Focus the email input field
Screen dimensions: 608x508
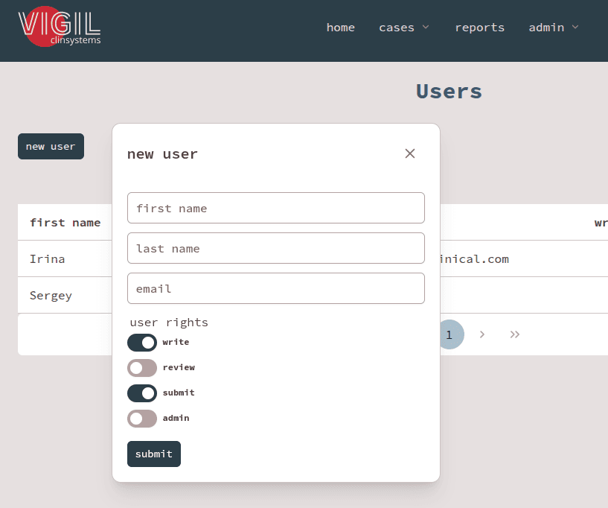276,288
